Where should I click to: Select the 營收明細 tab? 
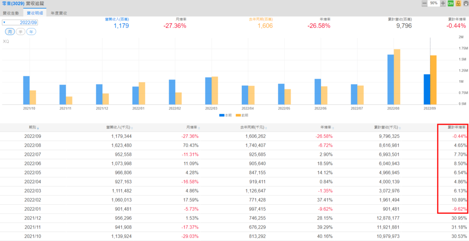tap(35, 13)
